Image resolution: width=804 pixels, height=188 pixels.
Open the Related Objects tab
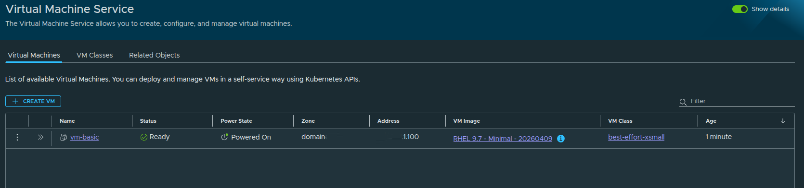click(x=154, y=55)
